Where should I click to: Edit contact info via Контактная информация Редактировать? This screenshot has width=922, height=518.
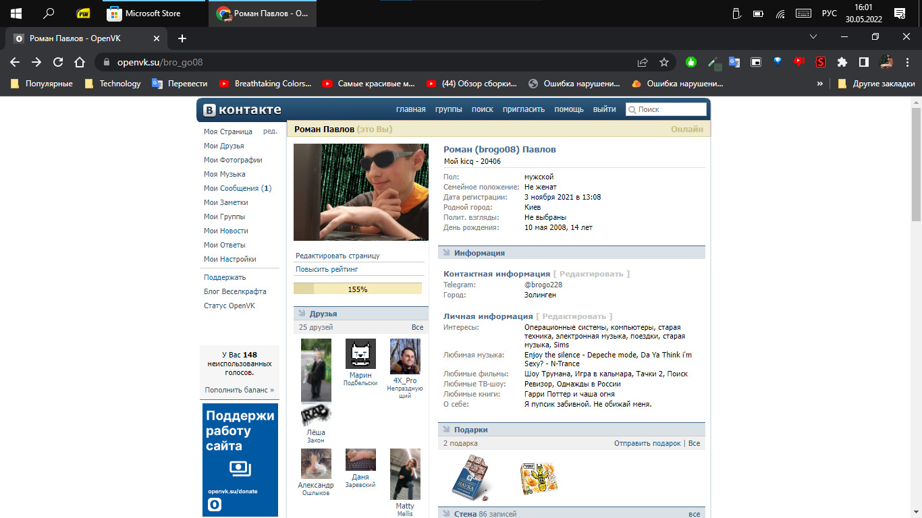click(x=591, y=274)
